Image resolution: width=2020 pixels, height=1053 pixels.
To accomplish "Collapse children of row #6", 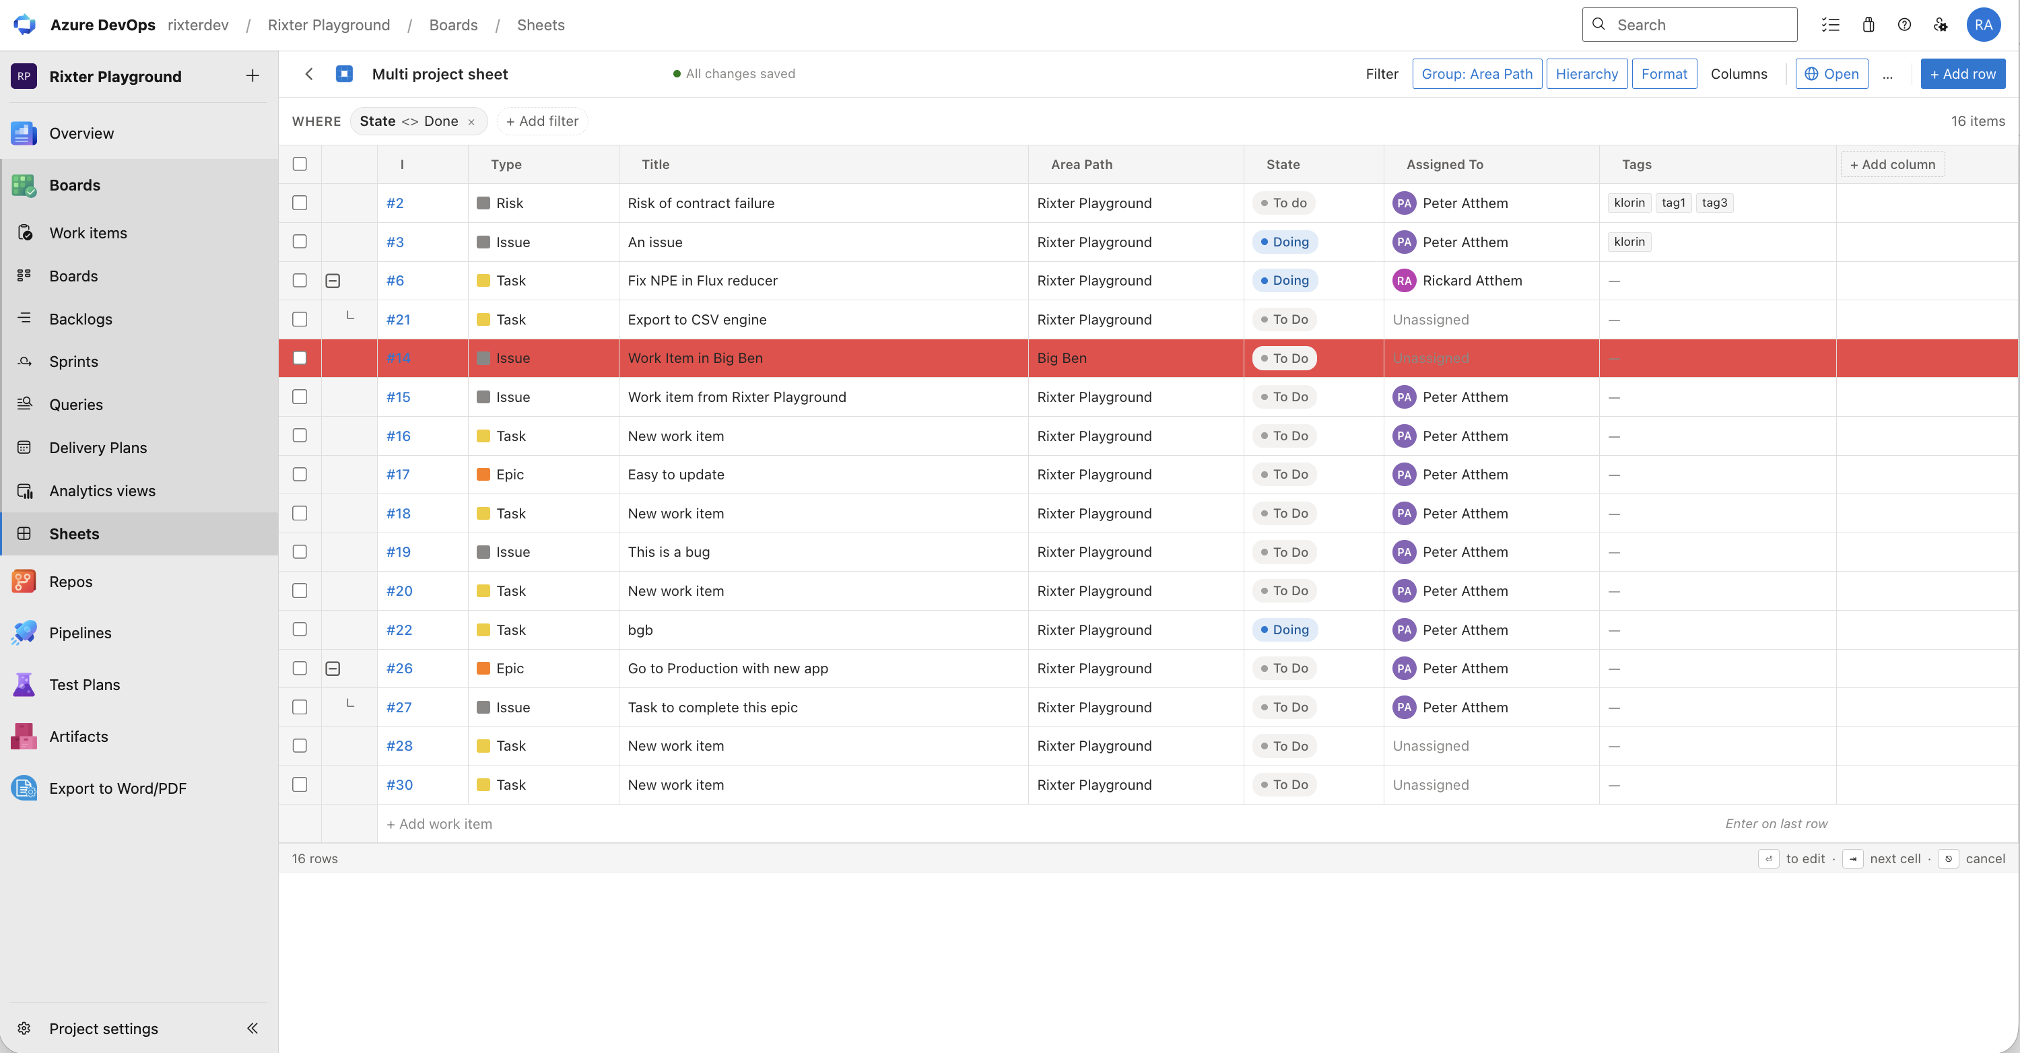I will coord(333,281).
